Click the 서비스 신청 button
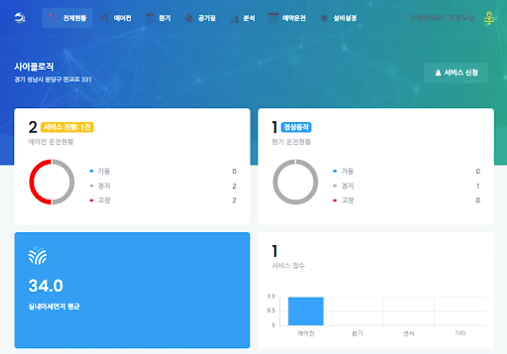This screenshot has width=507, height=354. [x=456, y=73]
